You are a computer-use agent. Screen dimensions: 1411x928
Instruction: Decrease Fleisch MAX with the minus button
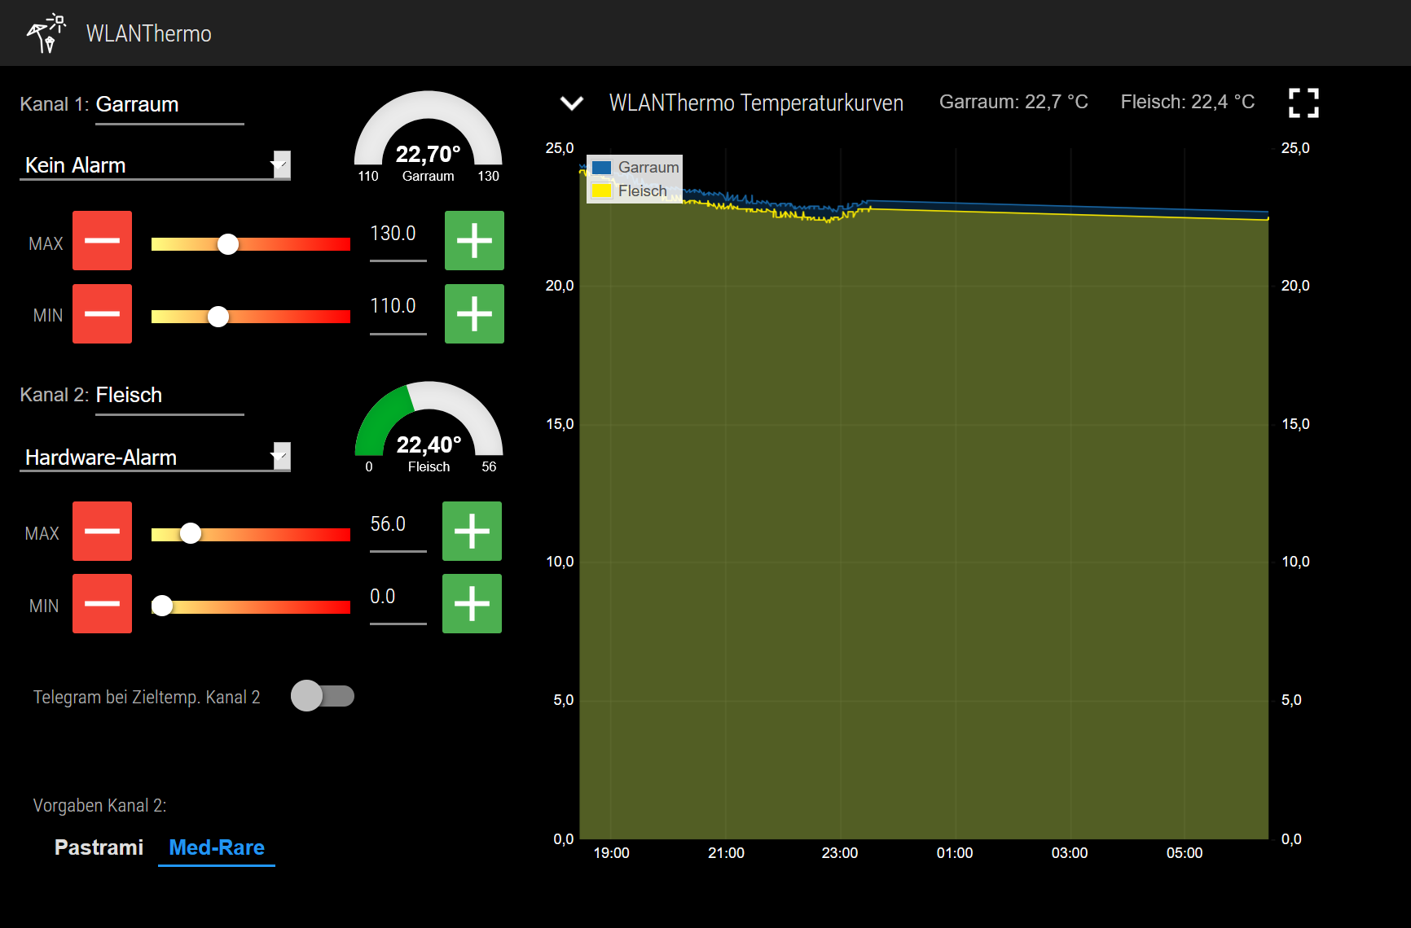click(x=102, y=531)
